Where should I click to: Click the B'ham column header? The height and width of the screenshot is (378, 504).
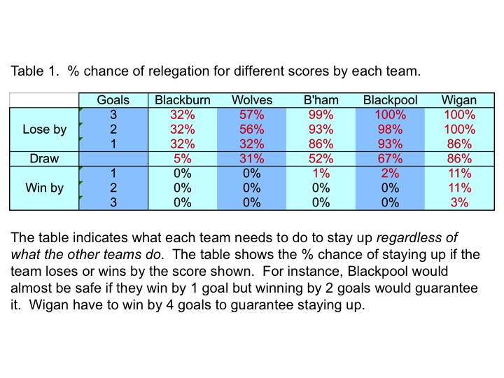pyautogui.click(x=321, y=100)
